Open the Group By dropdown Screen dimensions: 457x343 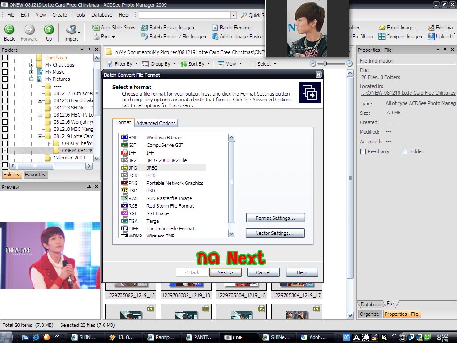pos(159,64)
